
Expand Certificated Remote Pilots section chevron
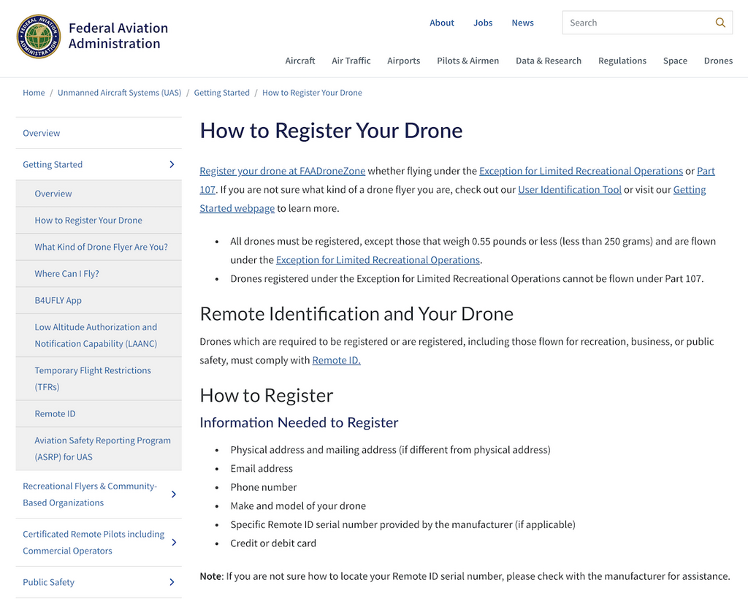click(173, 543)
